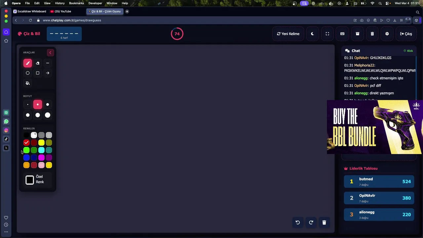Pick the magenta color swatch

[41, 158]
